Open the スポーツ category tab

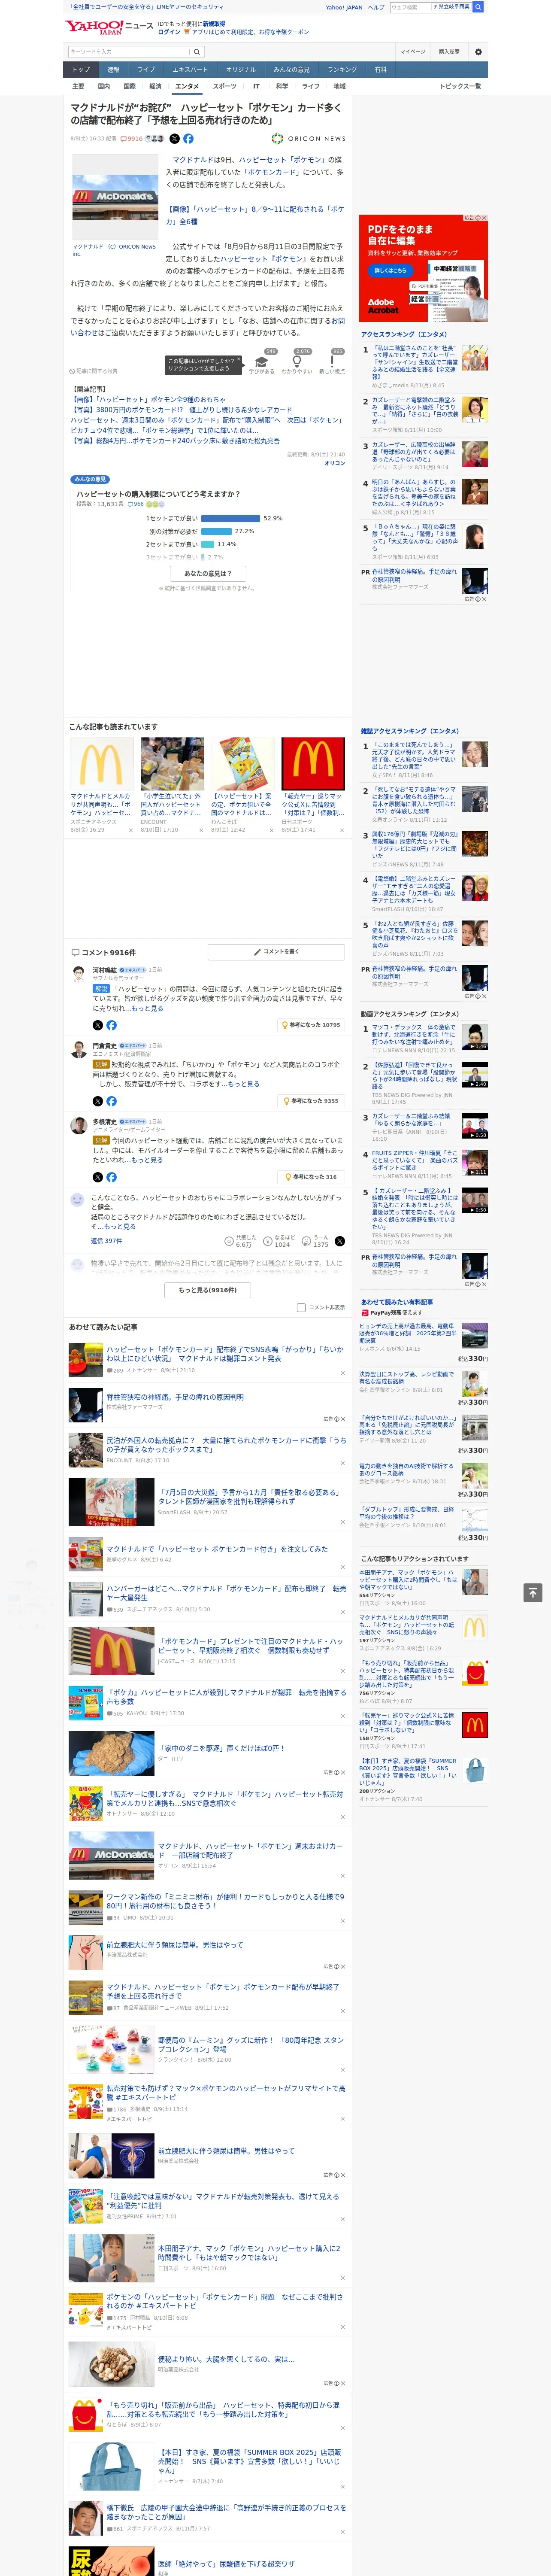pos(225,86)
